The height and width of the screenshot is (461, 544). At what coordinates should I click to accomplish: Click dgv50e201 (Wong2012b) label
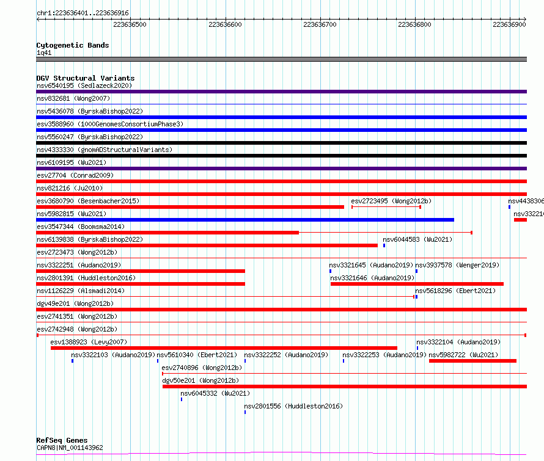click(200, 380)
